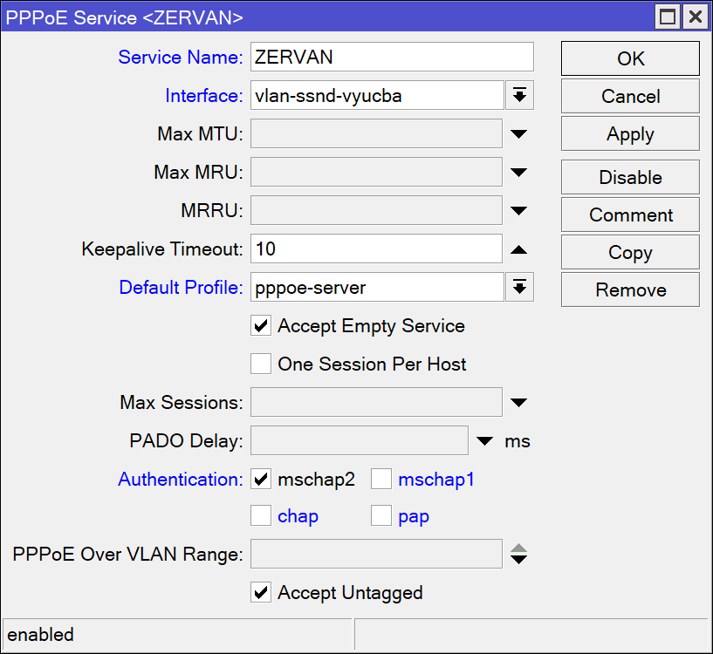
Task: Open the PADO Delay unit dropdown
Action: tap(485, 440)
